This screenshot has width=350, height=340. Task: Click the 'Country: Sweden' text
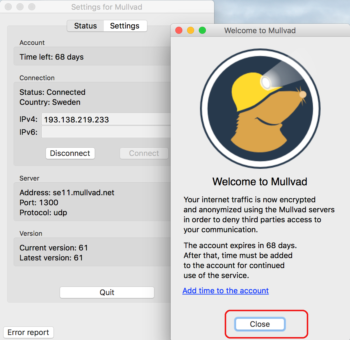coord(50,102)
